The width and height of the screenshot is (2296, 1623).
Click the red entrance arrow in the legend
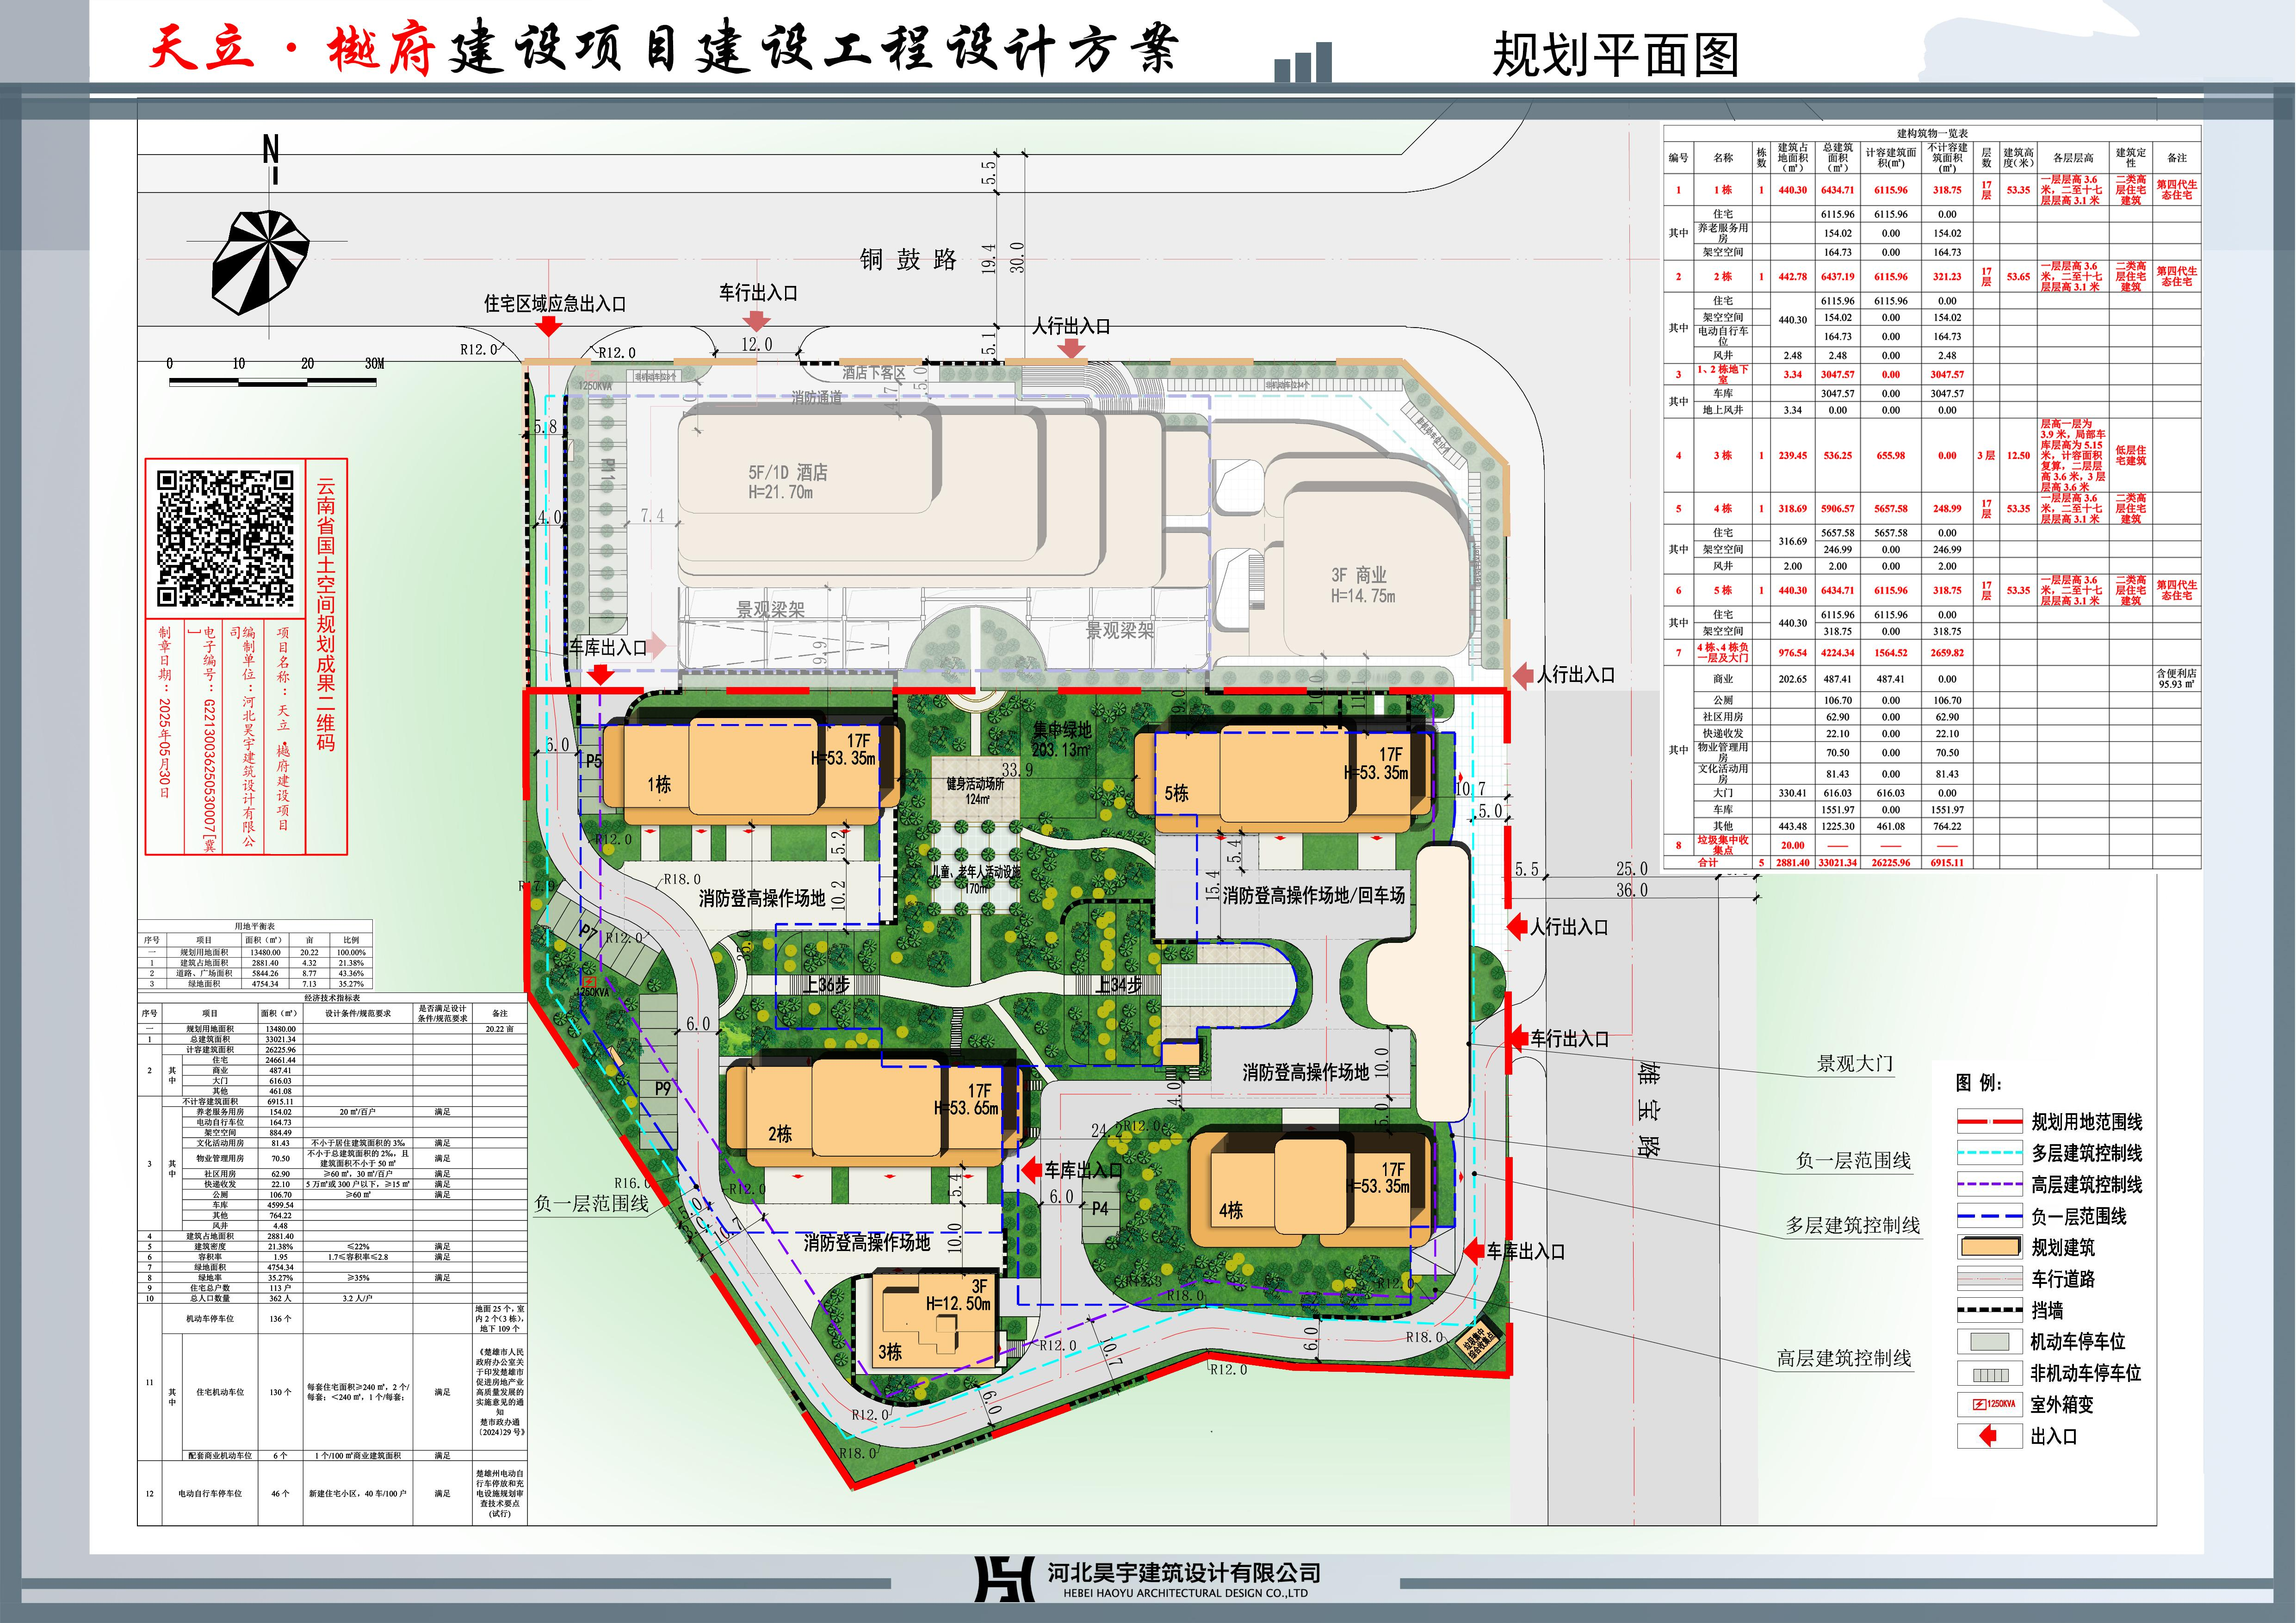[1988, 1436]
